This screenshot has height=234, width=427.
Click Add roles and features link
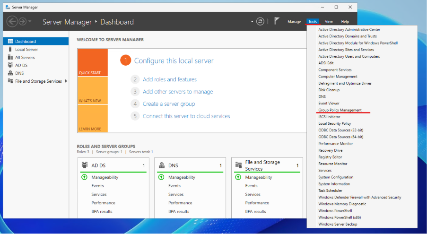[169, 79]
